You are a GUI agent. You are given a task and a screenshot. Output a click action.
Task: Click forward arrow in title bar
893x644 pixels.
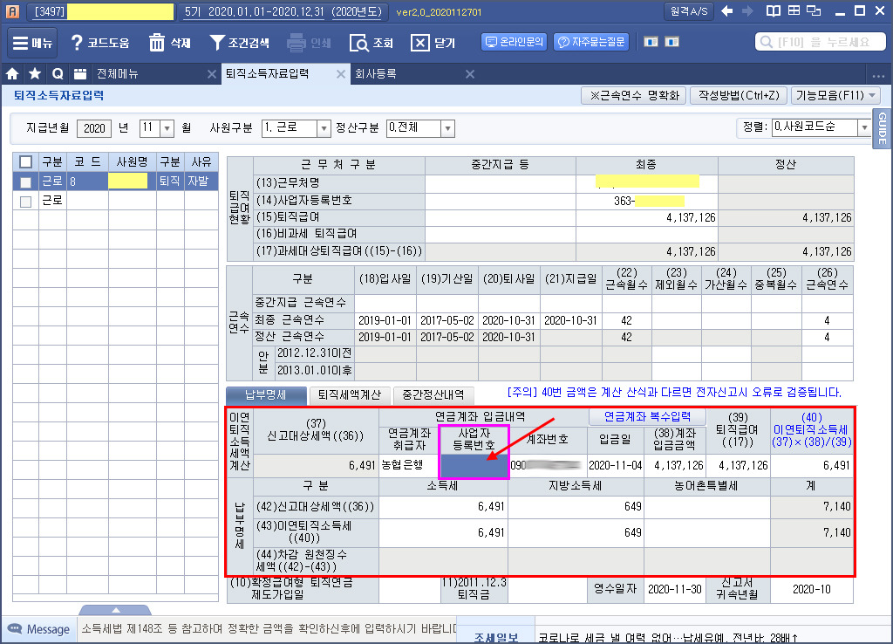tap(747, 10)
